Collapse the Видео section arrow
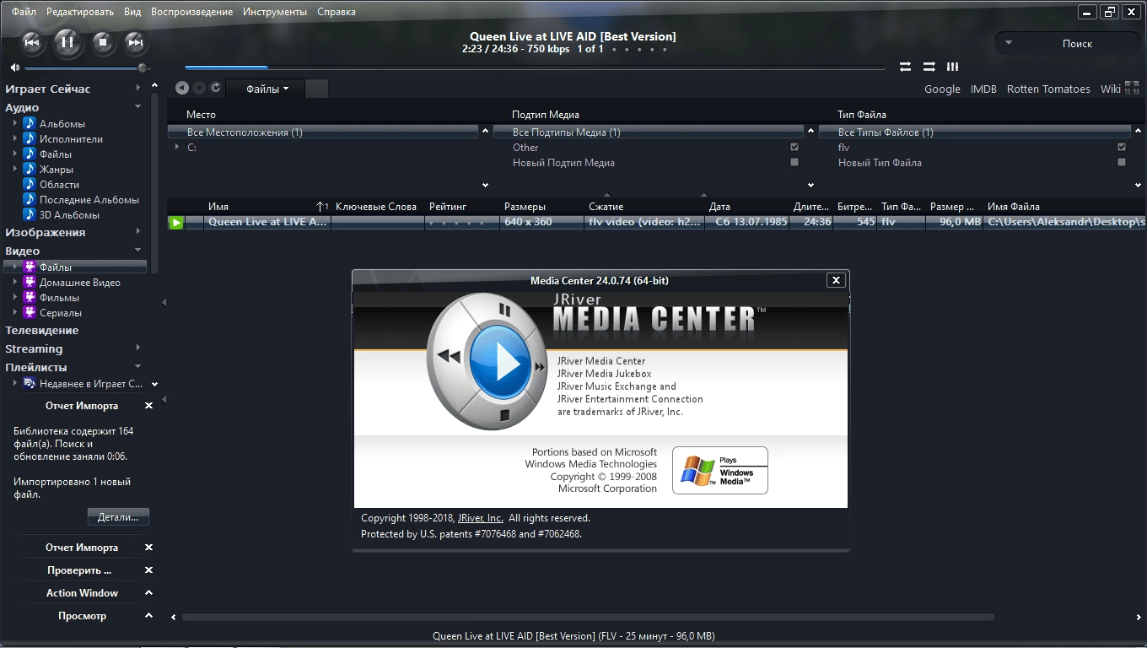This screenshot has width=1147, height=648. [138, 251]
